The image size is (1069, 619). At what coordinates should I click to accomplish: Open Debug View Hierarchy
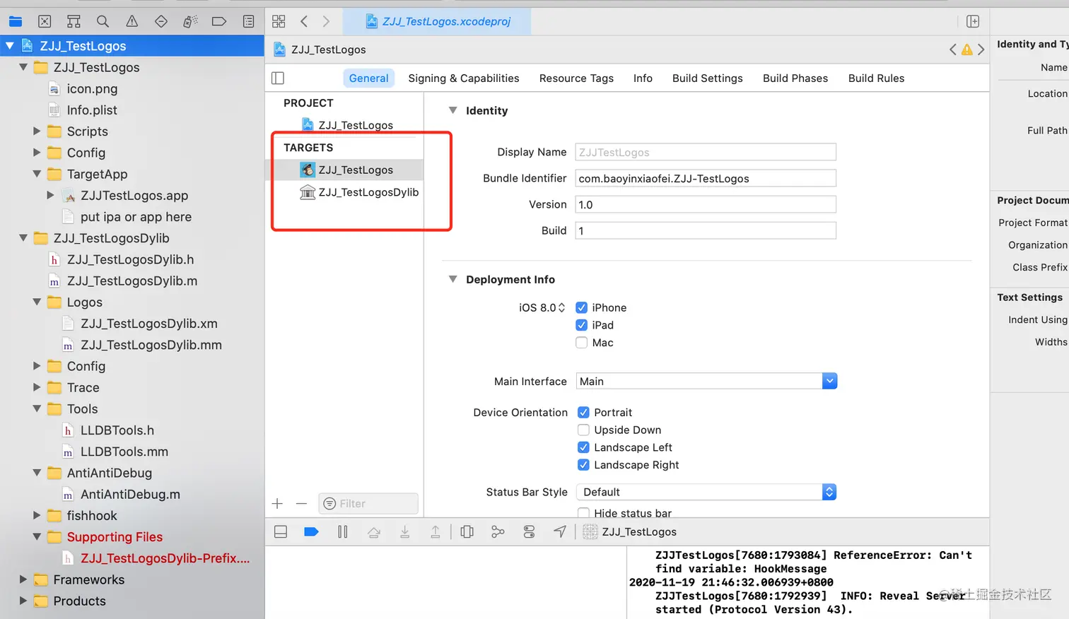coord(467,532)
